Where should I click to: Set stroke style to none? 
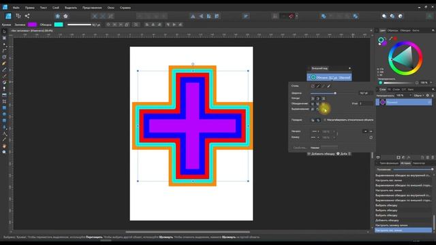tap(313, 86)
